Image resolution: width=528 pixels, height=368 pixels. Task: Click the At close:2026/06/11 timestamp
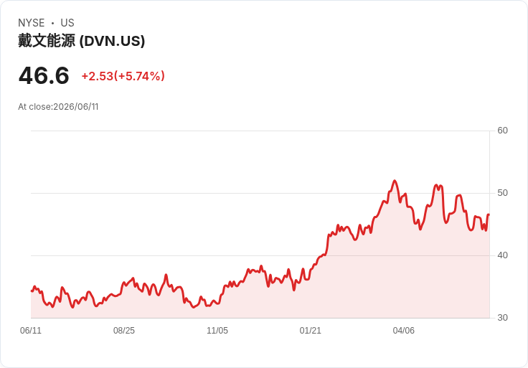pos(58,107)
